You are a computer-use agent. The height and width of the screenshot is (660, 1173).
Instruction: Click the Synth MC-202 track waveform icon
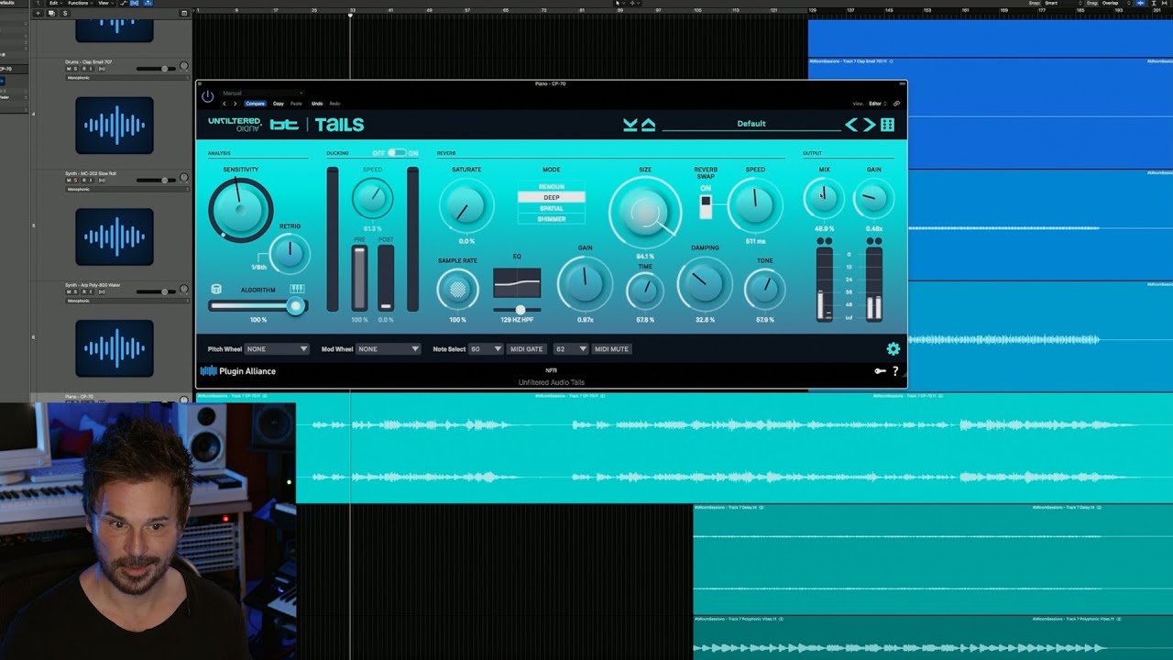(115, 236)
